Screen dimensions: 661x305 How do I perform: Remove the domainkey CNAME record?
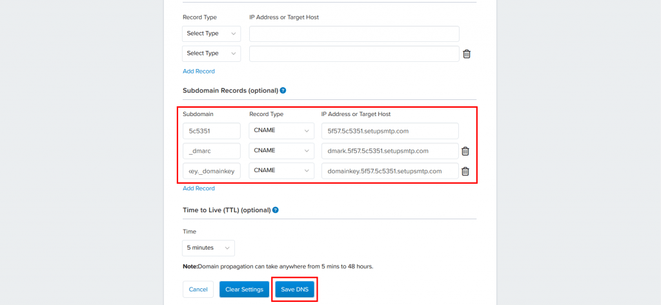(x=465, y=171)
